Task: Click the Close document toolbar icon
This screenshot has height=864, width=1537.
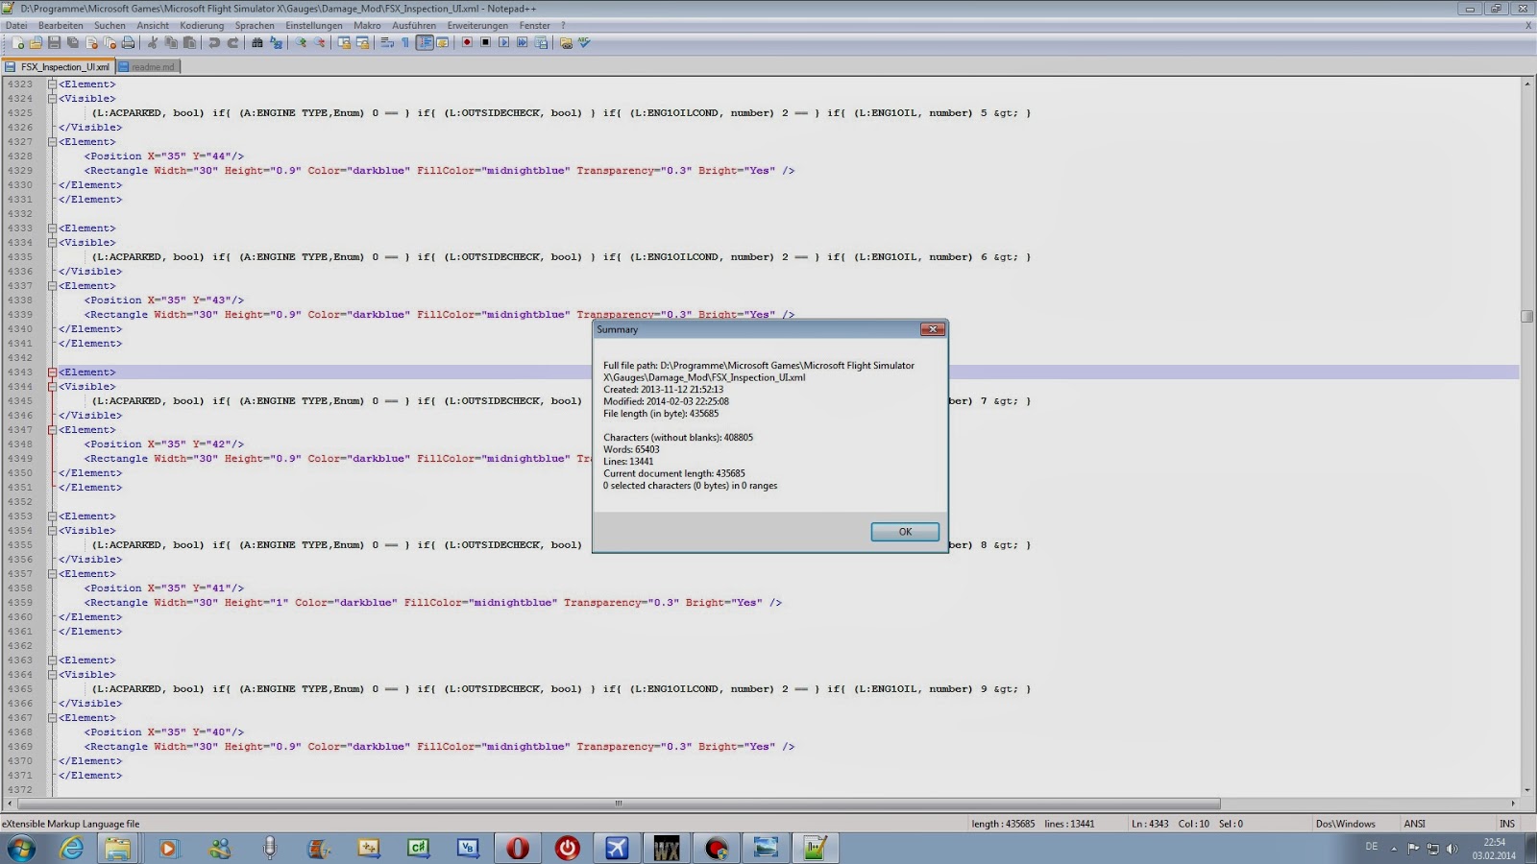Action: point(91,42)
